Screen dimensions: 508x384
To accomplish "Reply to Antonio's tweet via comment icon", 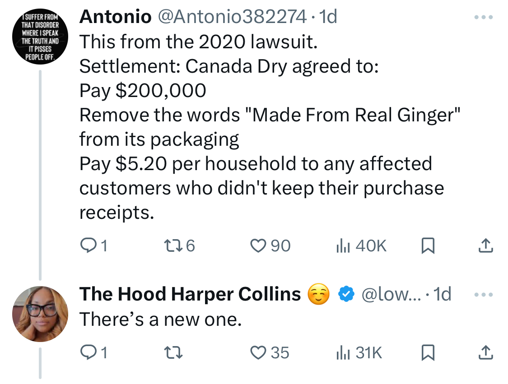I will 88,246.
